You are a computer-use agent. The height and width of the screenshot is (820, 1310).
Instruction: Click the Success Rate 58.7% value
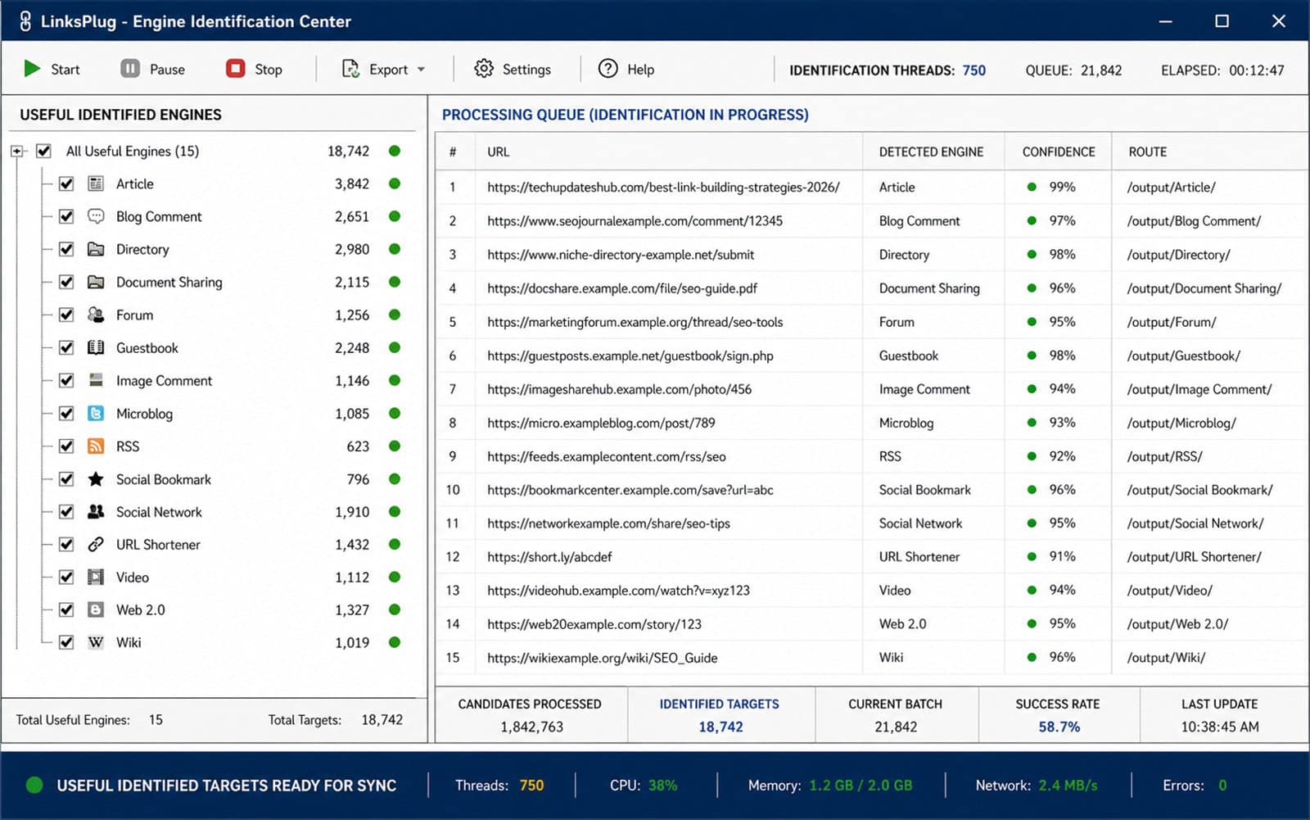click(1059, 727)
